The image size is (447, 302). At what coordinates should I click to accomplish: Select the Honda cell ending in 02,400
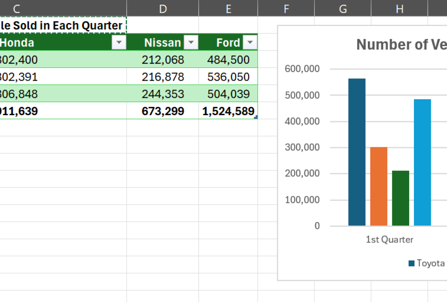pyautogui.click(x=63, y=60)
